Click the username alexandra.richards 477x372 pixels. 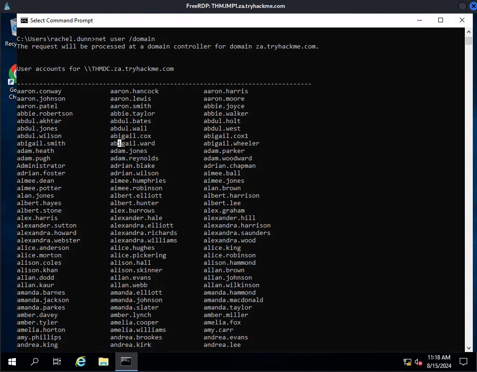coord(144,233)
